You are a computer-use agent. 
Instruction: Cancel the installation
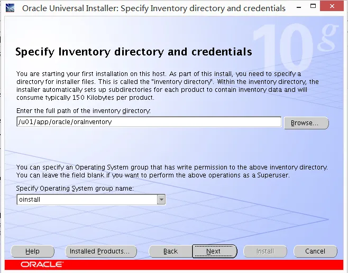[315, 251]
